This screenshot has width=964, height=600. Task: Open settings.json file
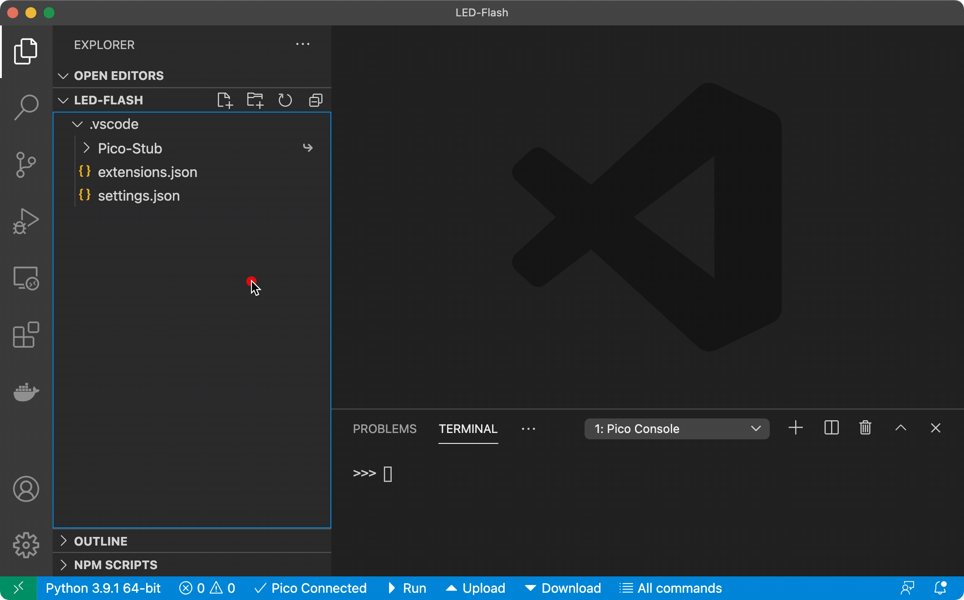[x=138, y=196]
